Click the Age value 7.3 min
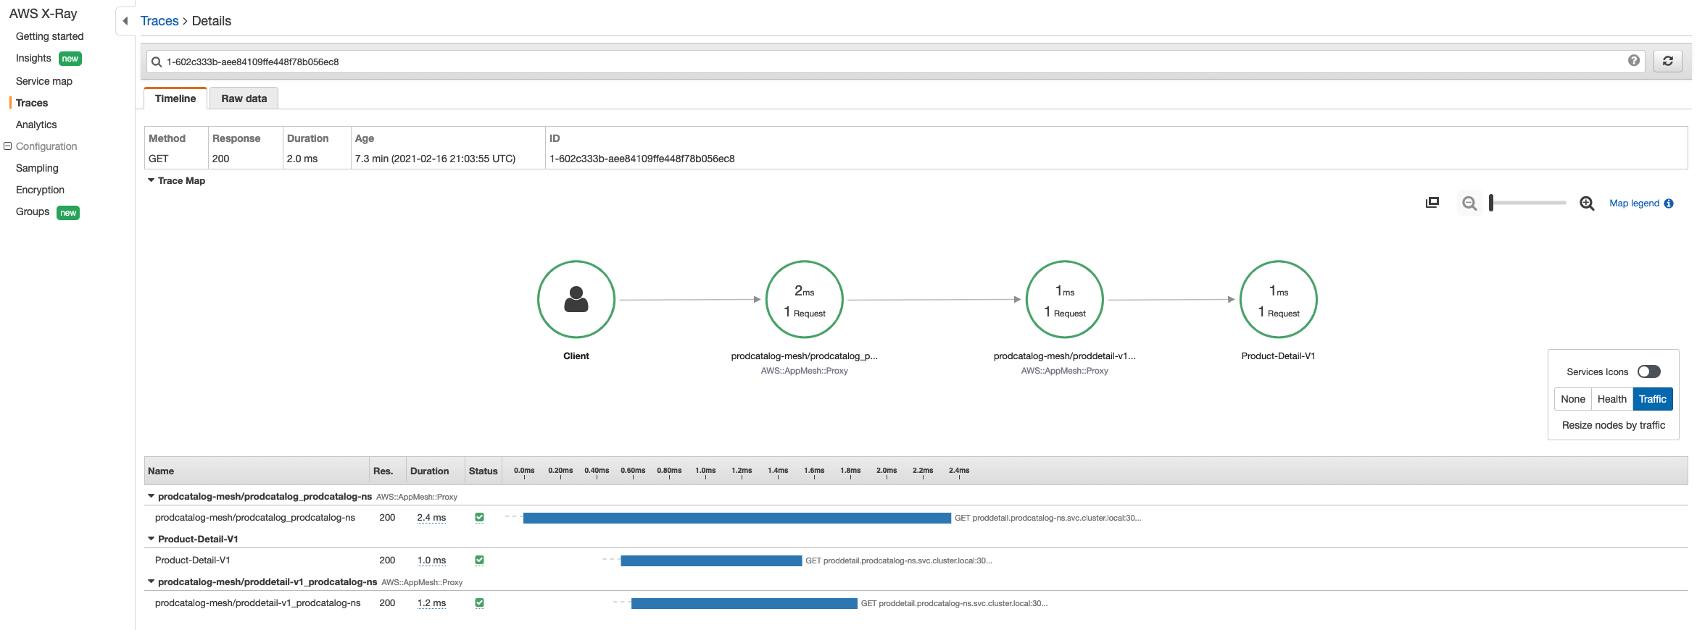Screen dimensions: 1697x630 435,159
